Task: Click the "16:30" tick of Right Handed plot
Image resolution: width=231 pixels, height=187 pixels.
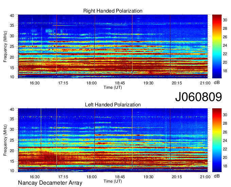Action: [x=35, y=83]
